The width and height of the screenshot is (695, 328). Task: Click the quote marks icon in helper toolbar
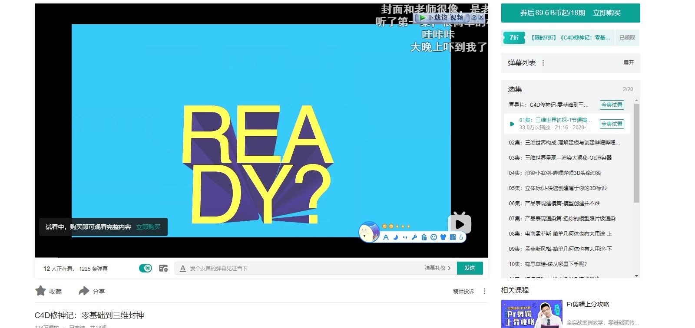click(405, 237)
